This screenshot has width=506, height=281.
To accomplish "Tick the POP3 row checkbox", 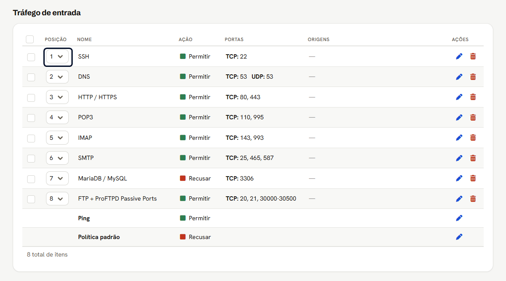I will (x=31, y=118).
